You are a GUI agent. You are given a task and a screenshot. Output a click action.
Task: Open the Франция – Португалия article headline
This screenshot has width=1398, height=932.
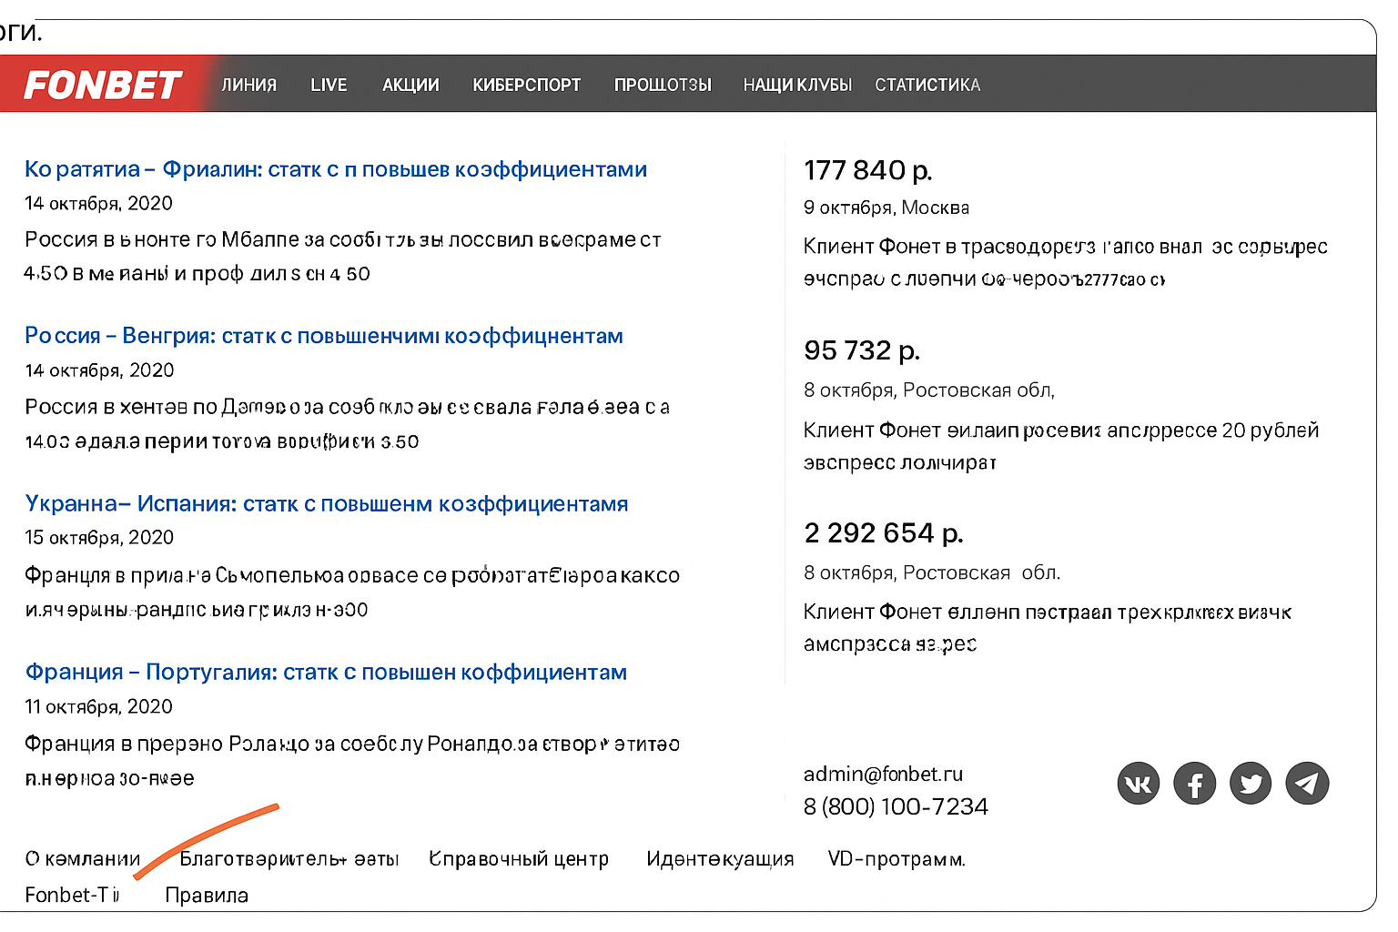[x=326, y=673]
